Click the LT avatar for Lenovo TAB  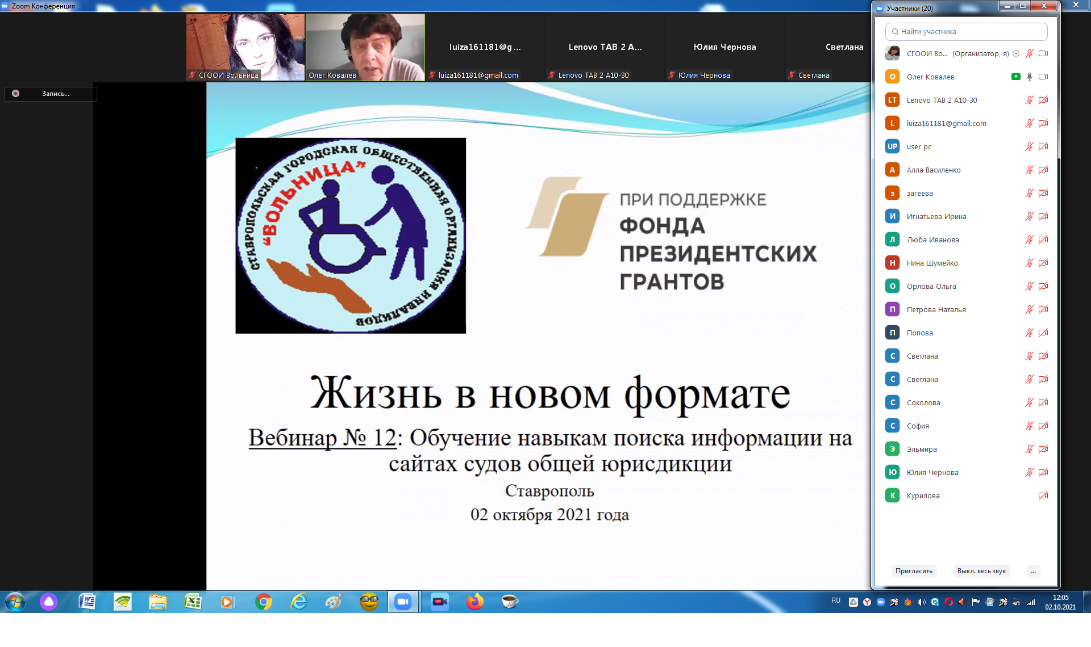[893, 100]
